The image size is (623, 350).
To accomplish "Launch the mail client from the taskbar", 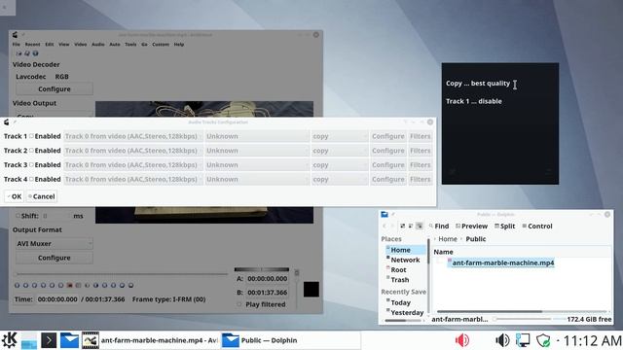I will coord(69,340).
